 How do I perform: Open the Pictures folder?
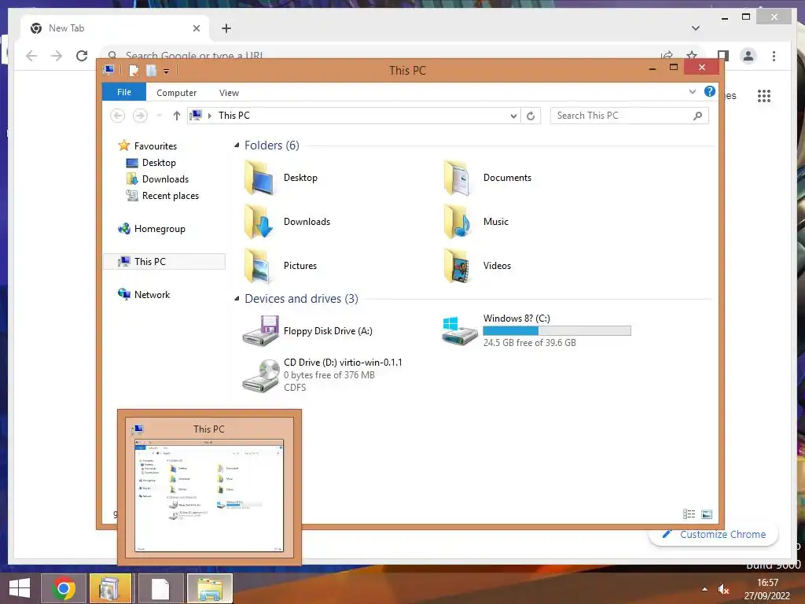pyautogui.click(x=281, y=266)
